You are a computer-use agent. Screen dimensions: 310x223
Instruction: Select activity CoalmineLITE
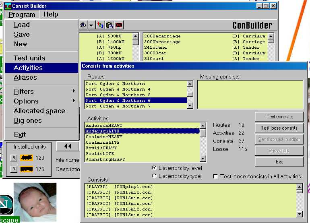click(x=143, y=142)
